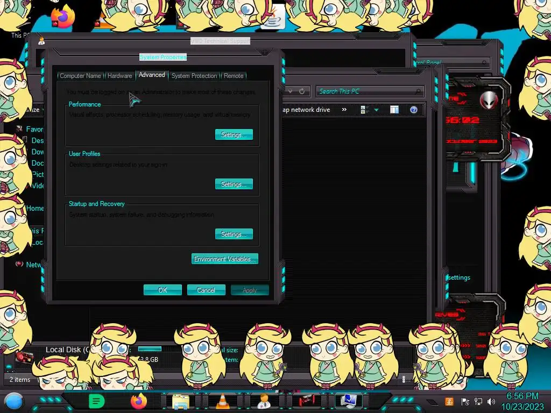
Task: Select Network in Explorer sidebar
Action: (x=33, y=265)
